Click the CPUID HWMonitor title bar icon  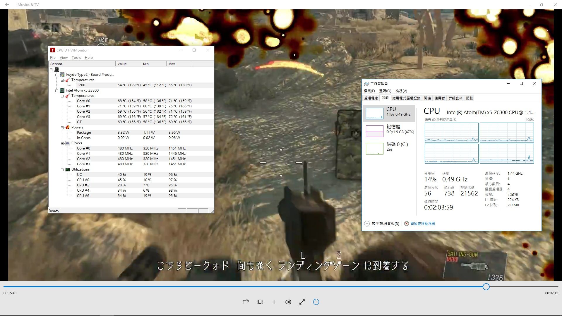point(53,50)
